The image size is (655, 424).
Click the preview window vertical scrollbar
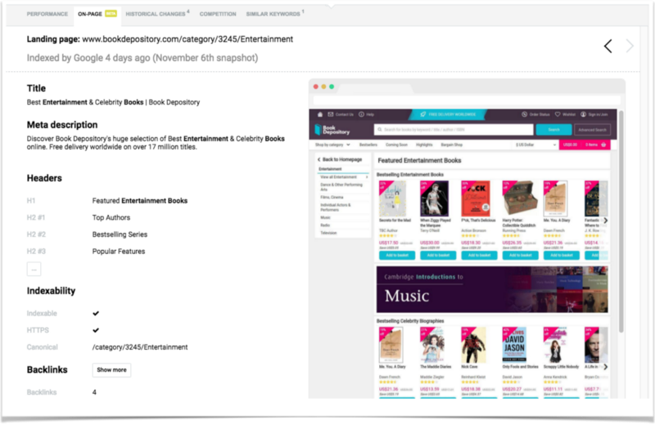pyautogui.click(x=621, y=221)
